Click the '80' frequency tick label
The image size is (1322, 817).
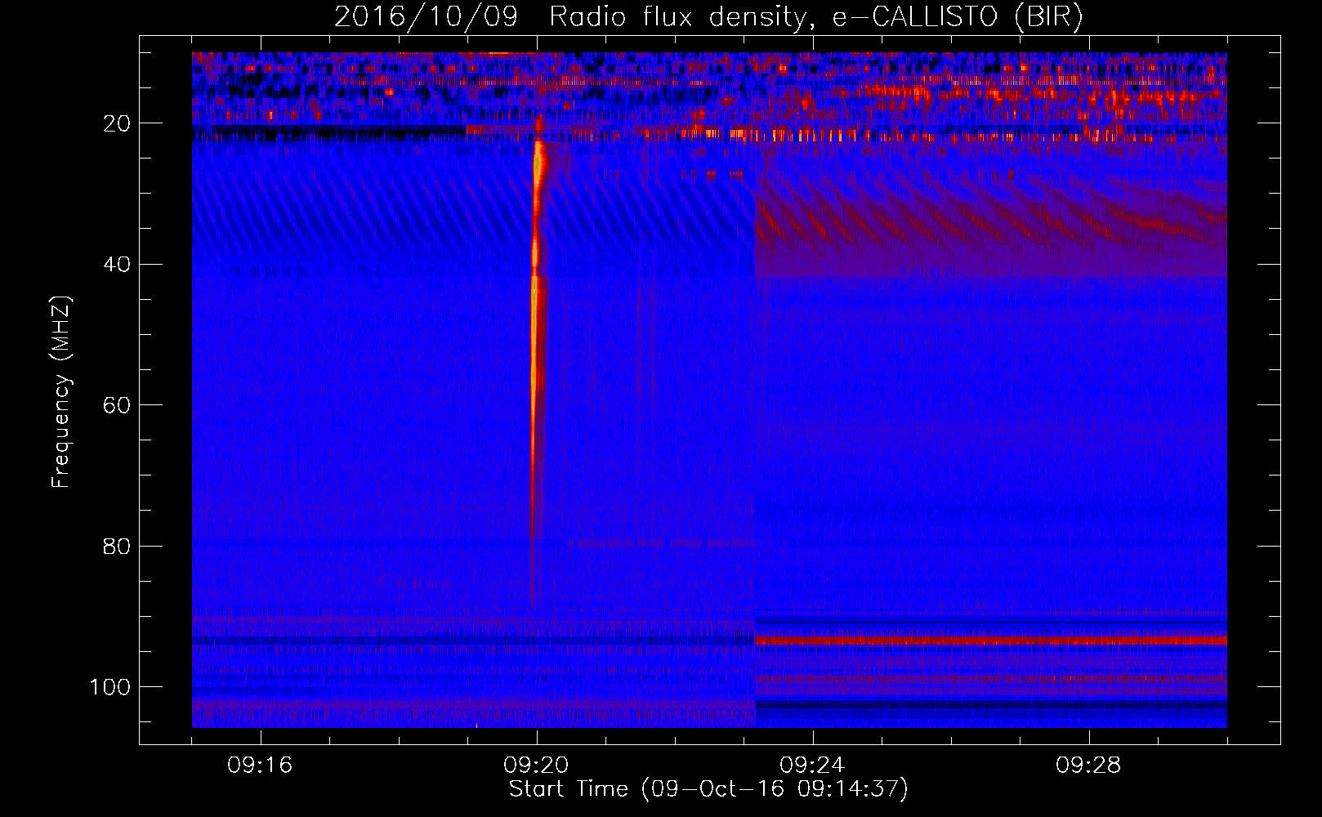pos(118,546)
